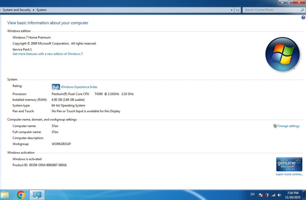Image resolution: width=306 pixels, height=200 pixels.
Task: Select System and Security in breadcrumb
Action: click(17, 10)
